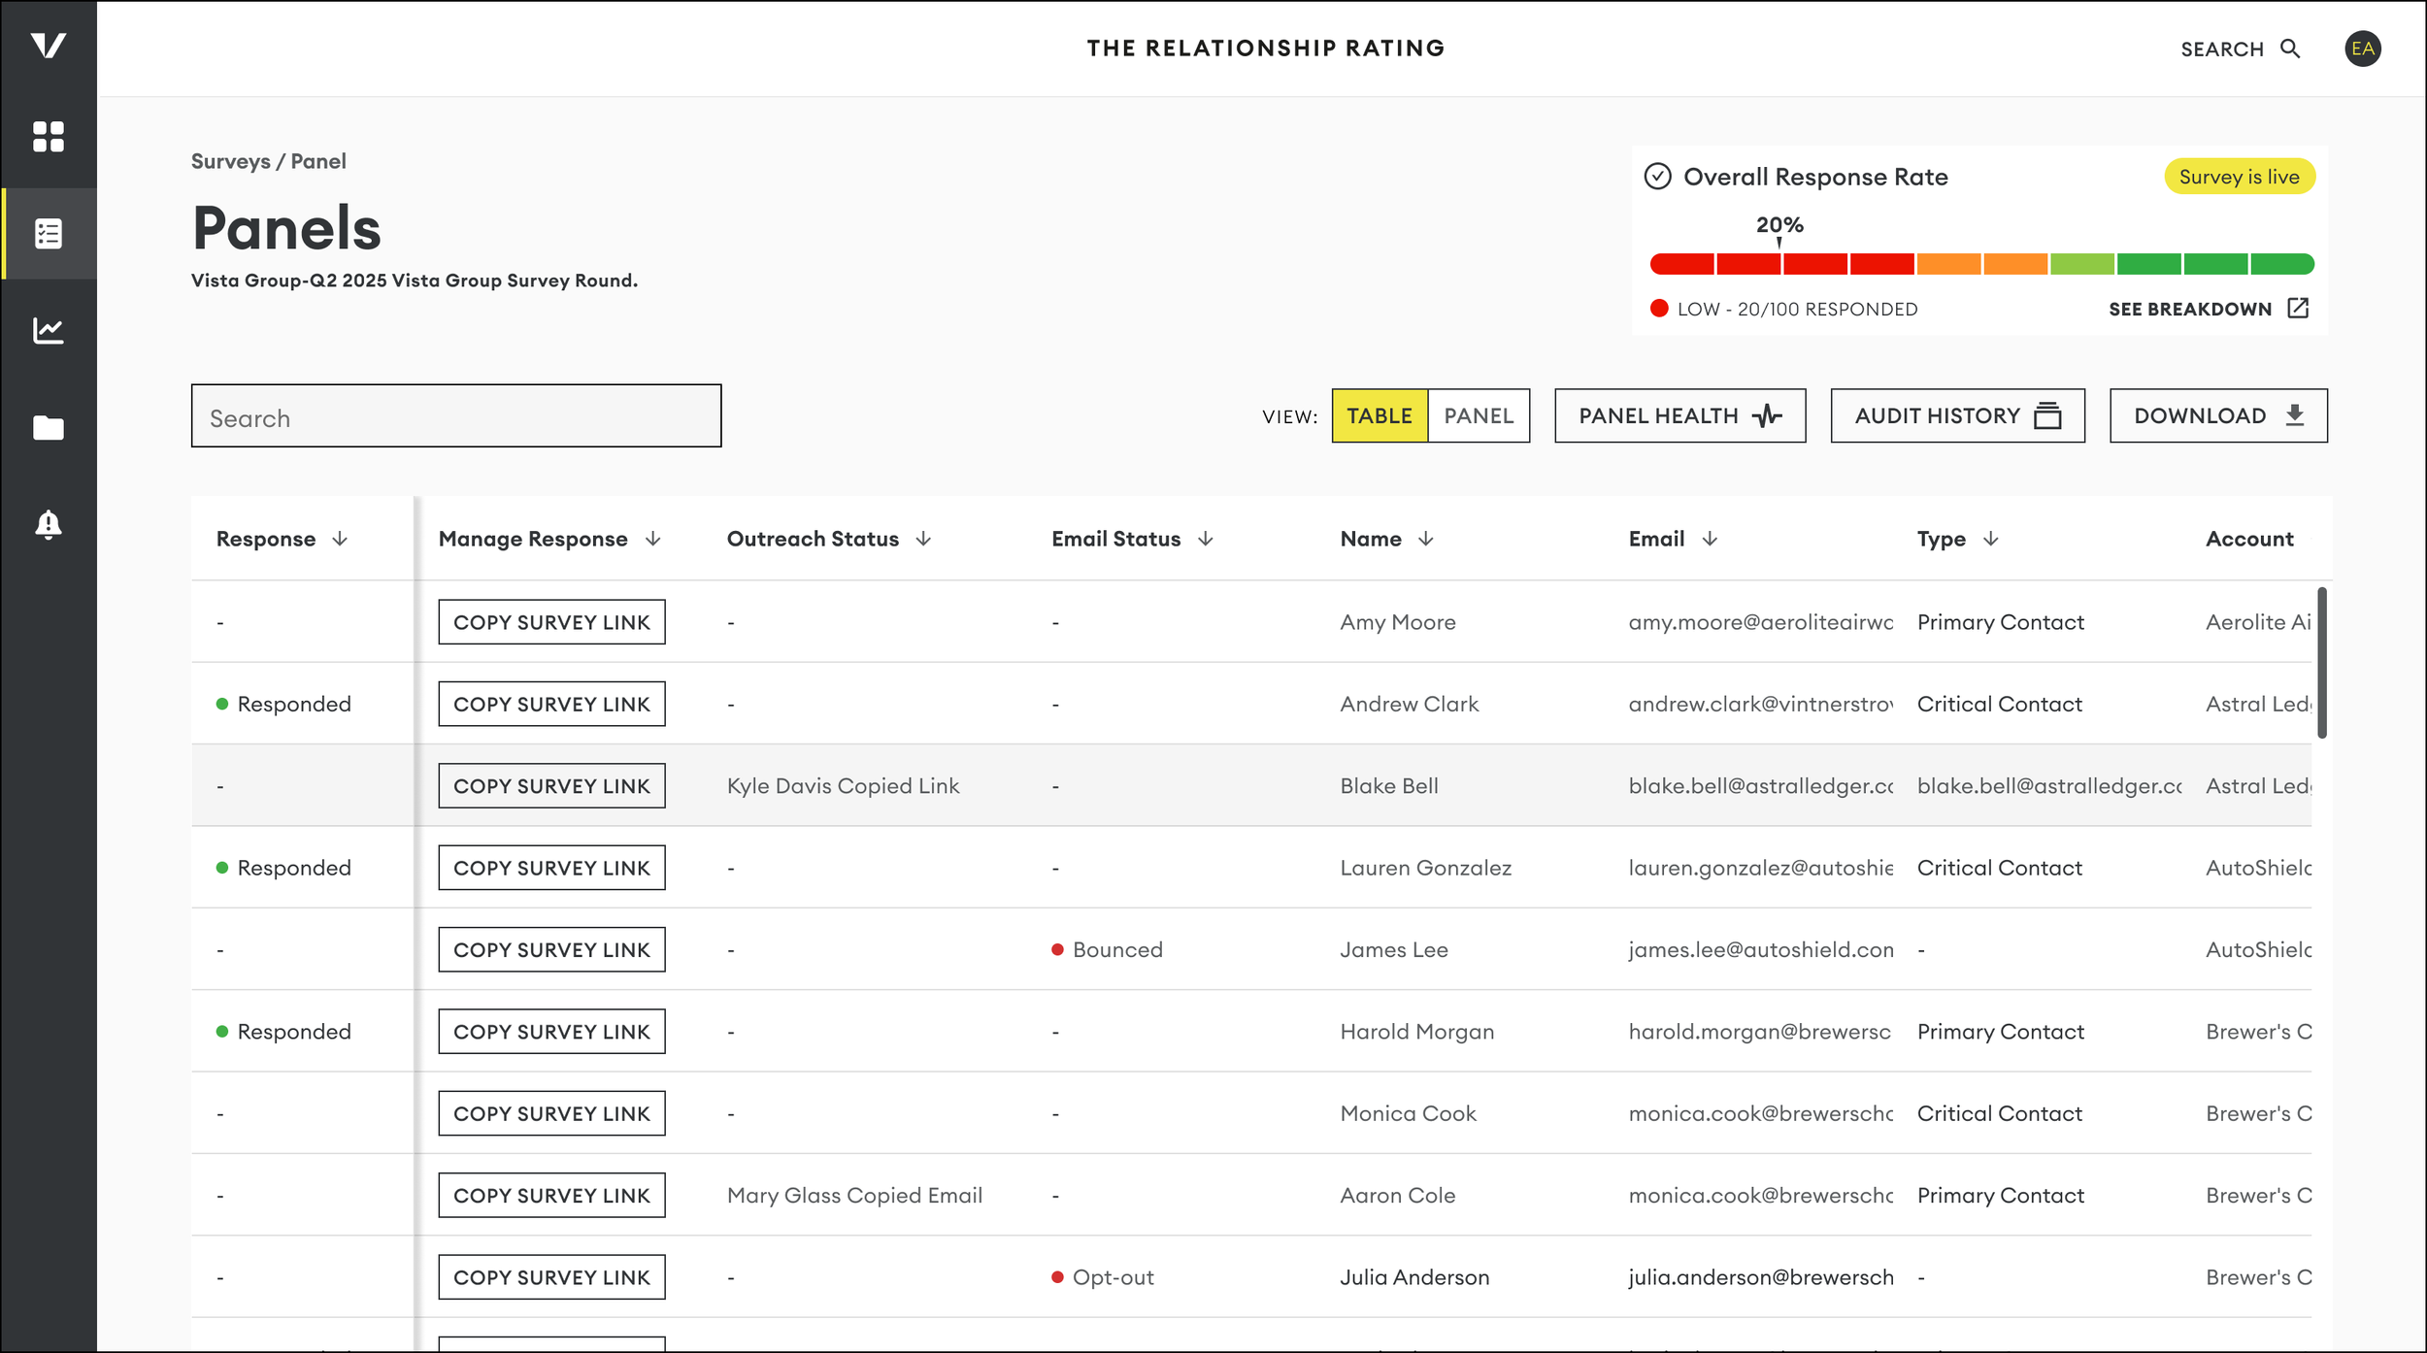Copy survey link for Andrew Clark

pos(552,704)
